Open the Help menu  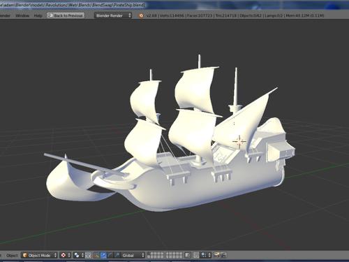click(38, 15)
